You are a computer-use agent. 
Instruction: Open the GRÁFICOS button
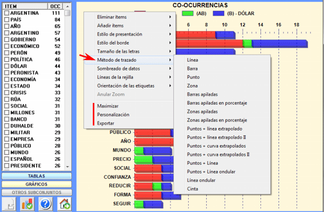click(37, 184)
